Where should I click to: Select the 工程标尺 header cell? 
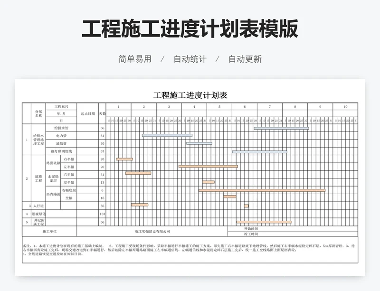pyautogui.click(x=61, y=107)
